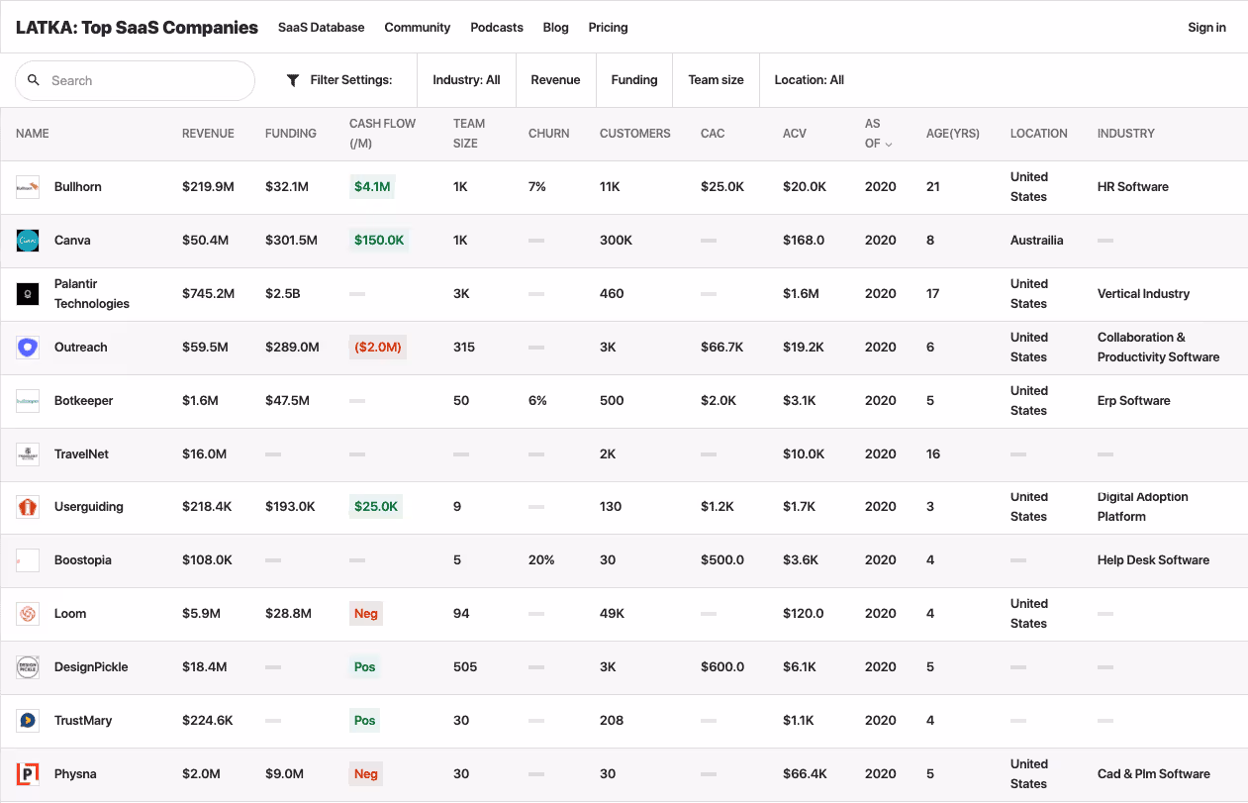Click the funnel filter icon

(x=293, y=80)
